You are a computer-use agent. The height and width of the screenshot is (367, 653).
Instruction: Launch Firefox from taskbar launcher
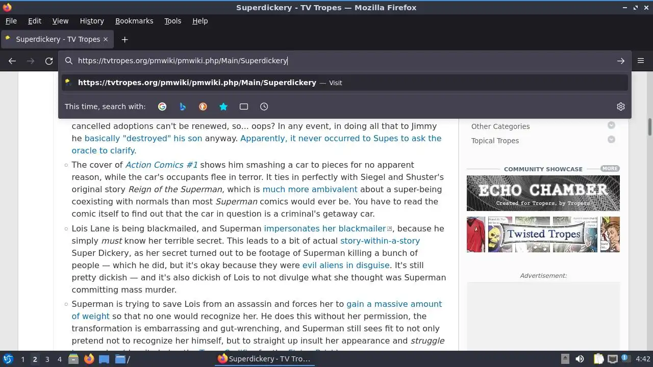pos(89,359)
